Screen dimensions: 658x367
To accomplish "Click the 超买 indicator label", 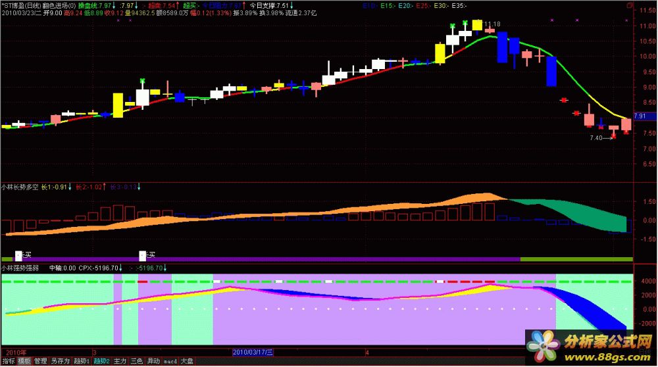I will 191,6.
